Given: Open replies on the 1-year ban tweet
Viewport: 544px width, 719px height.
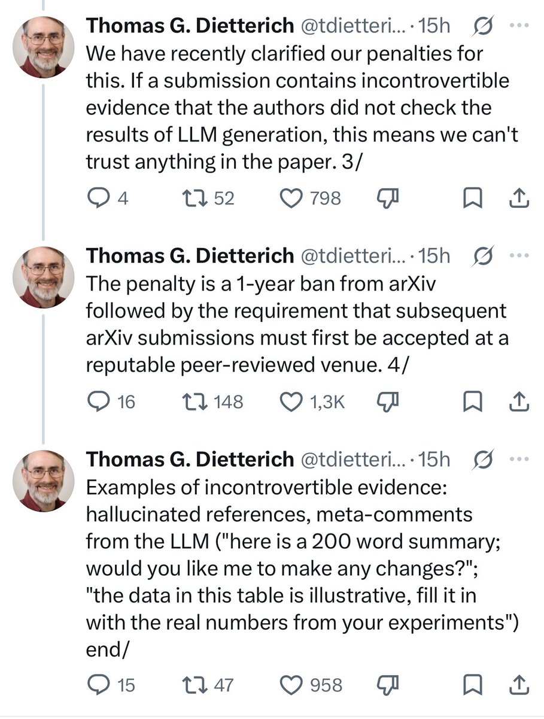Looking at the screenshot, I should tap(111, 401).
